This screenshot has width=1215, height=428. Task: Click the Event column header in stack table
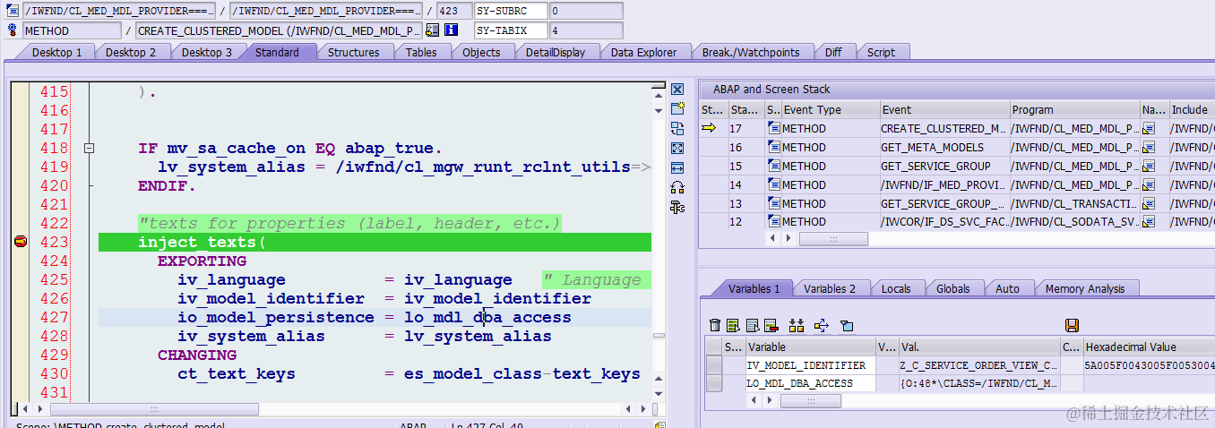pyautogui.click(x=944, y=109)
